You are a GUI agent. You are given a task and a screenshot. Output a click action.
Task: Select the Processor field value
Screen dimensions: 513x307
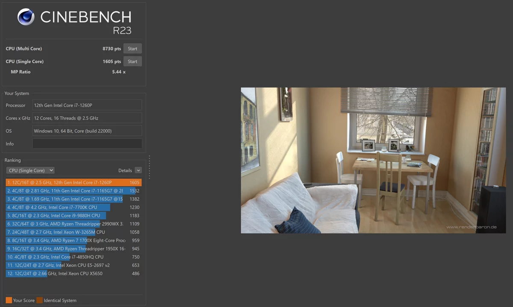click(87, 105)
